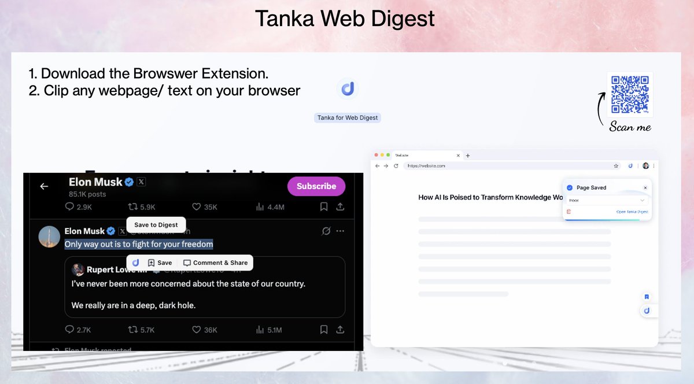Open replies showing 2.9K count
Viewport: 694px width, 384px height.
click(x=78, y=206)
